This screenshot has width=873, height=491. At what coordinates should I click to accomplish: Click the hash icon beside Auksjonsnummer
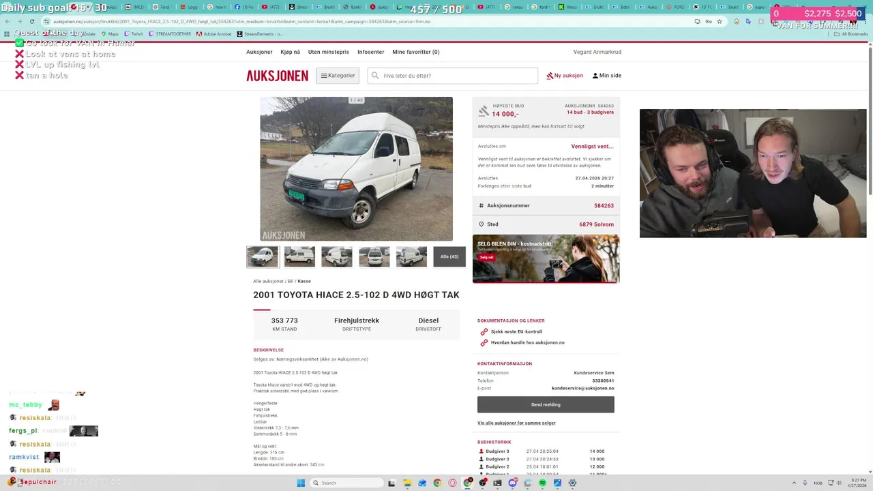481,205
